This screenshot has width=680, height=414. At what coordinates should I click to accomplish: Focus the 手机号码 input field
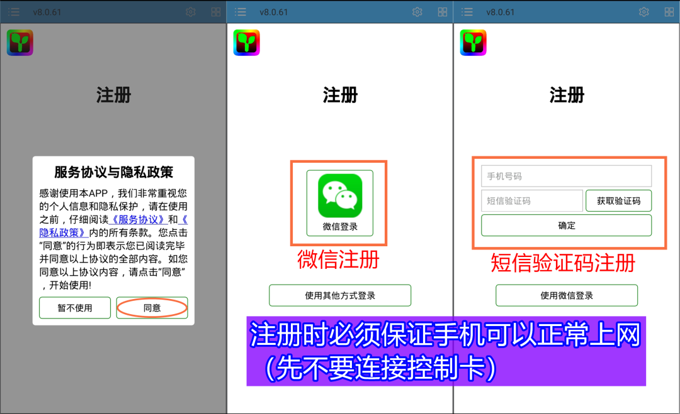(567, 176)
